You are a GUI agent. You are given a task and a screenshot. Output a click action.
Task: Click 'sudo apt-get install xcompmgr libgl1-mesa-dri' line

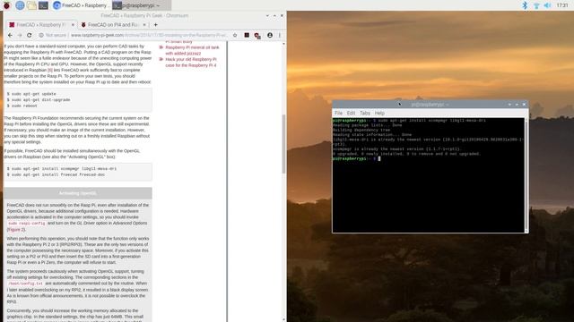pos(62,169)
